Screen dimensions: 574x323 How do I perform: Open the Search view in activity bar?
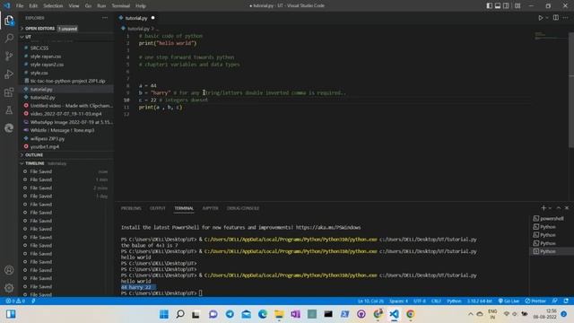tap(9, 38)
